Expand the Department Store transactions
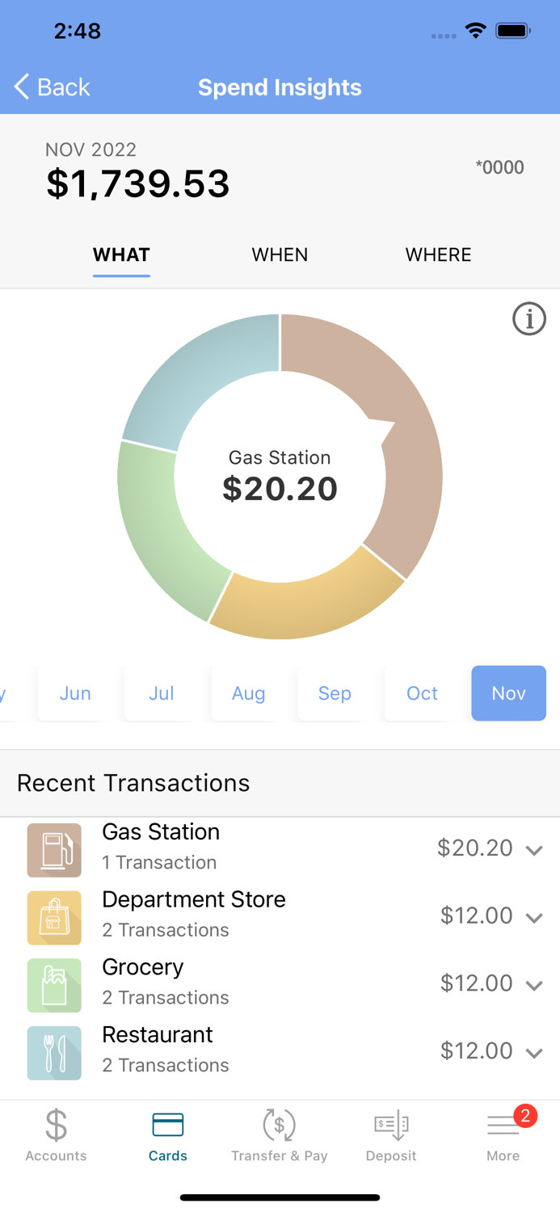 point(534,918)
